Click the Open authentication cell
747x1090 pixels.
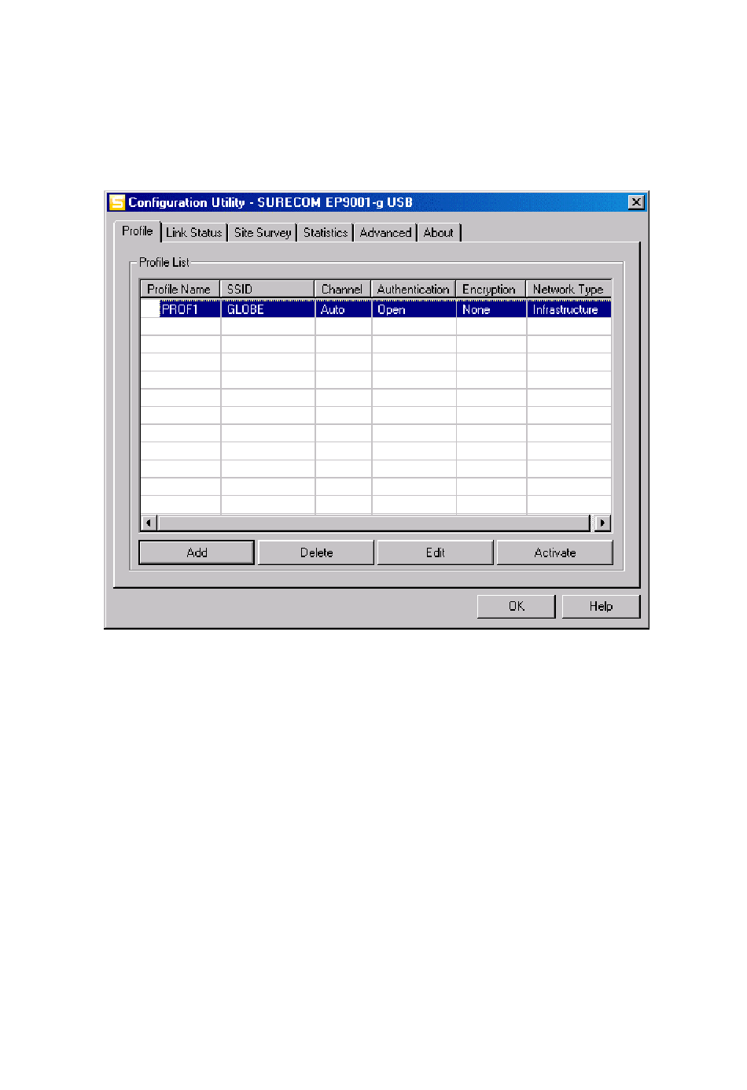(414, 309)
